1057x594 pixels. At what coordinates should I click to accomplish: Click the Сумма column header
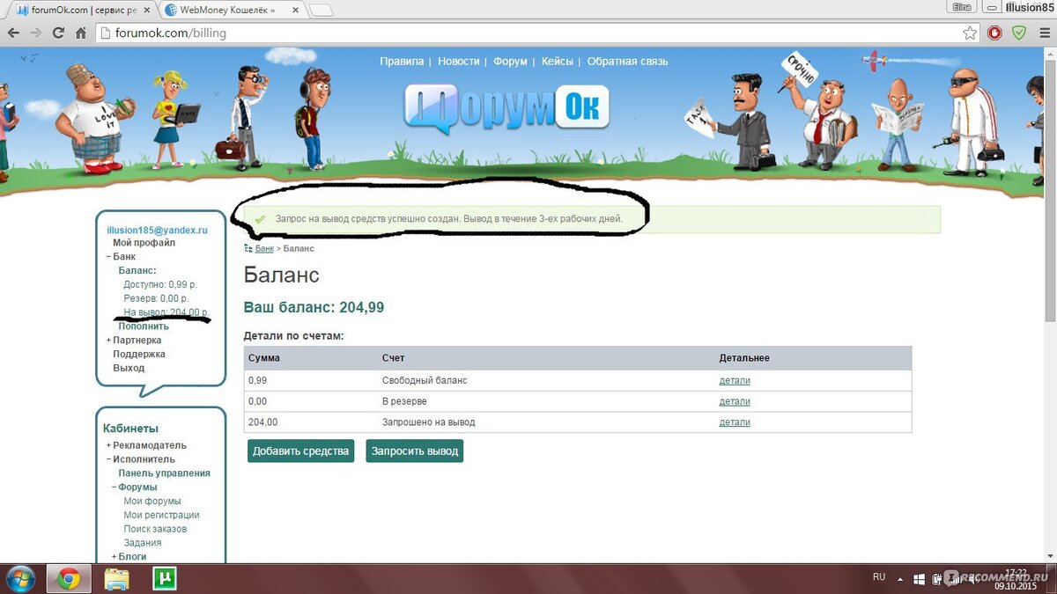point(264,358)
